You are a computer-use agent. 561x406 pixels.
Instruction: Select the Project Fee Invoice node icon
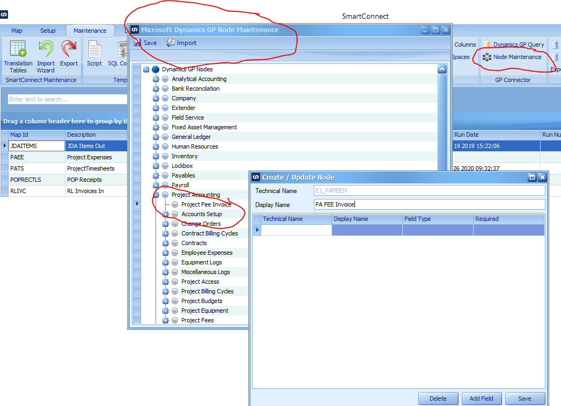pos(175,204)
